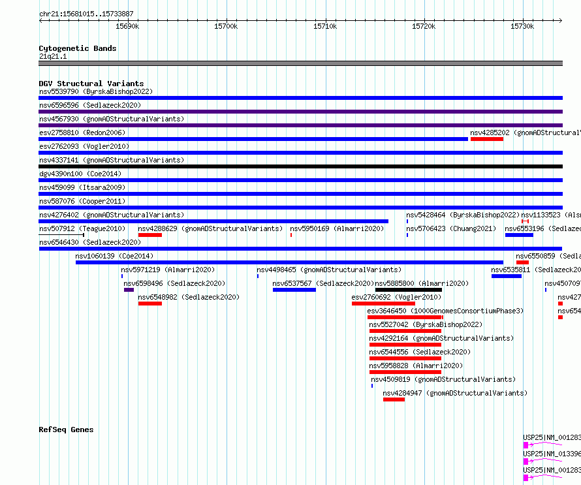
Task: Click the red bar under nsv6548982 (Sedlazeck2020)
Action: [x=150, y=304]
